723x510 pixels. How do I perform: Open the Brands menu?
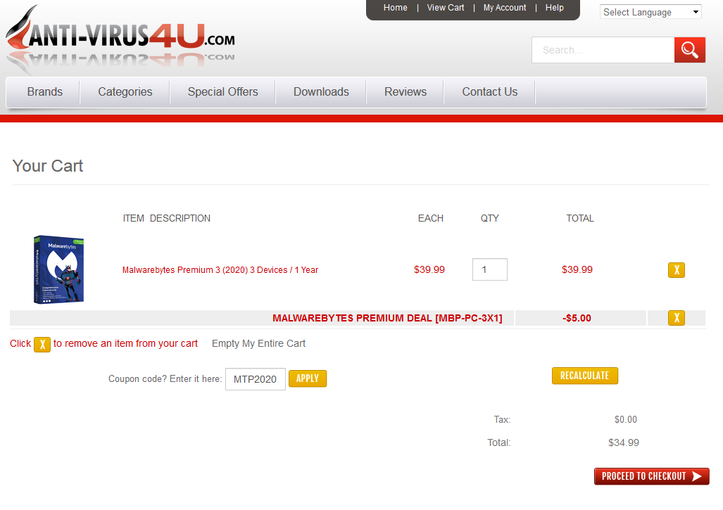pyautogui.click(x=45, y=91)
